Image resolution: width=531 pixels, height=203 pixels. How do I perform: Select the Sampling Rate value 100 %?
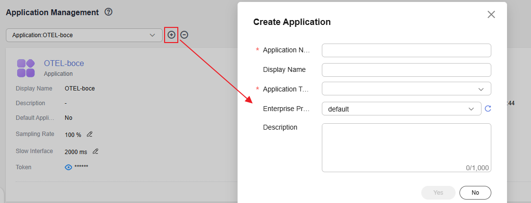coord(73,135)
